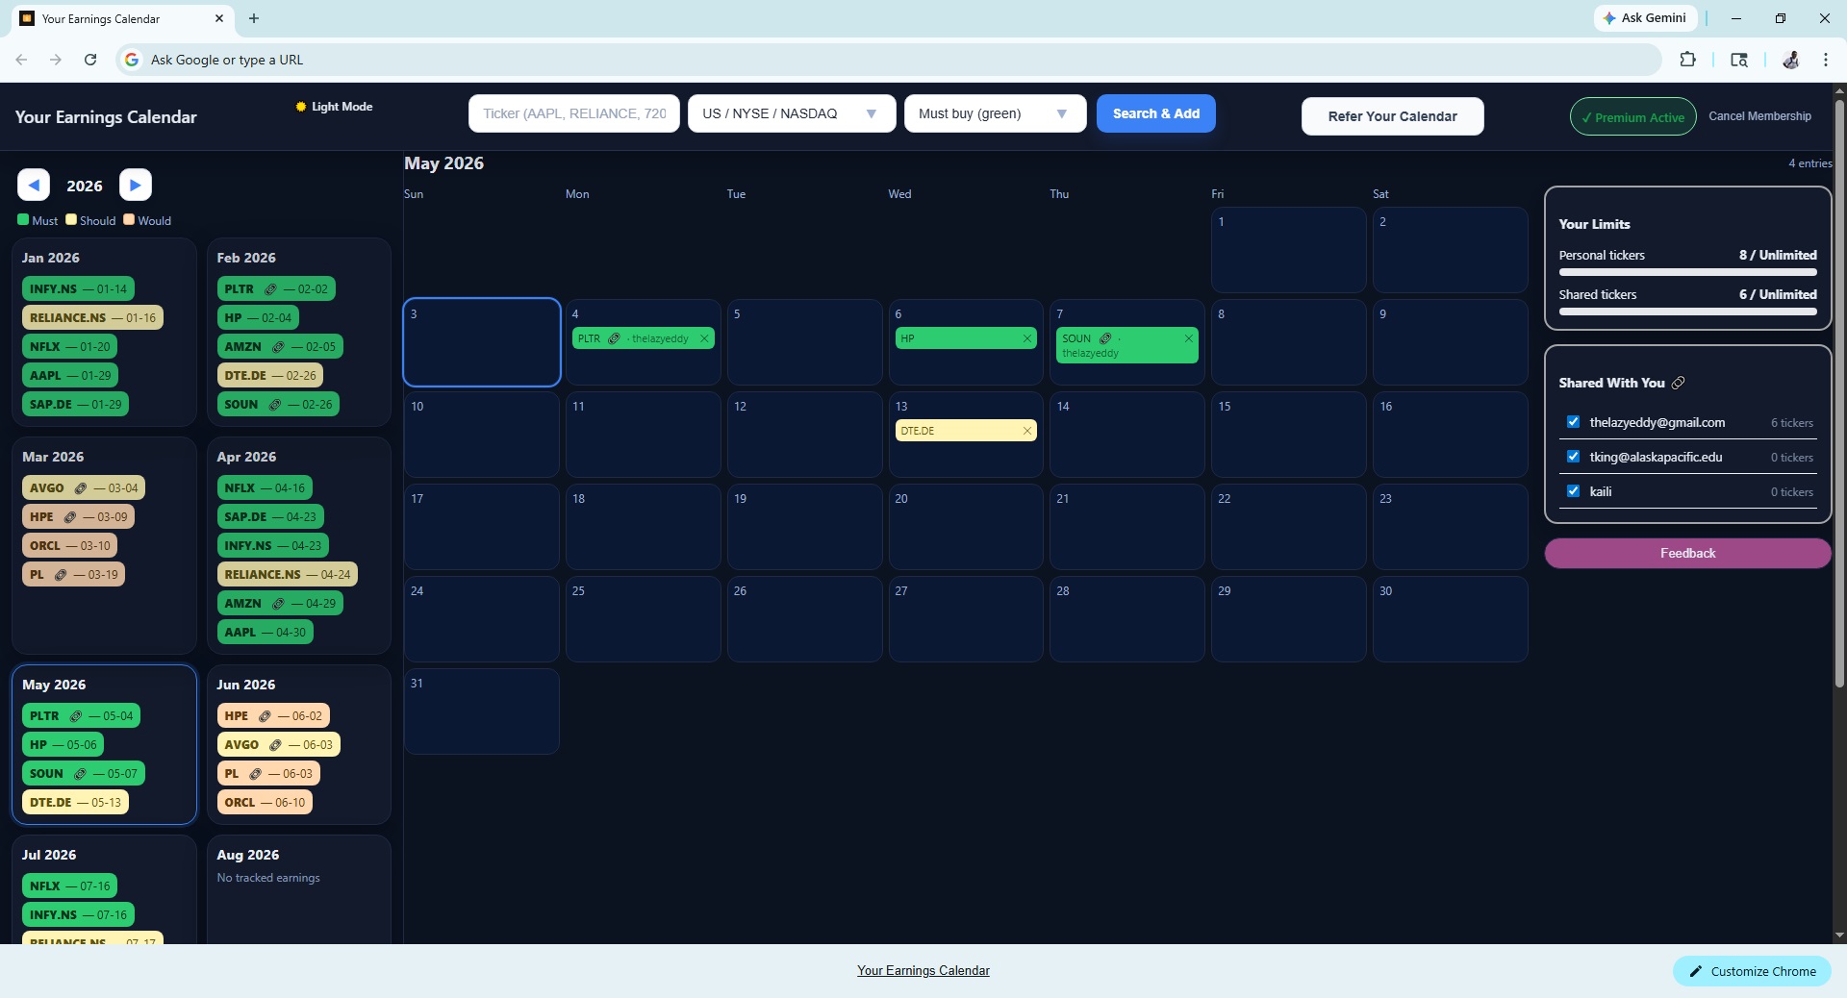Select the May 2026 month card
1847x998 pixels.
(104, 744)
